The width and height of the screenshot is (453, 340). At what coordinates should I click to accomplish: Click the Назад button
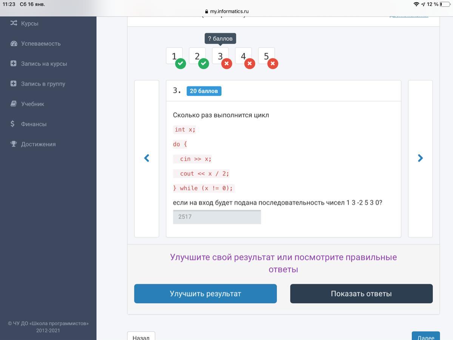pos(141,336)
